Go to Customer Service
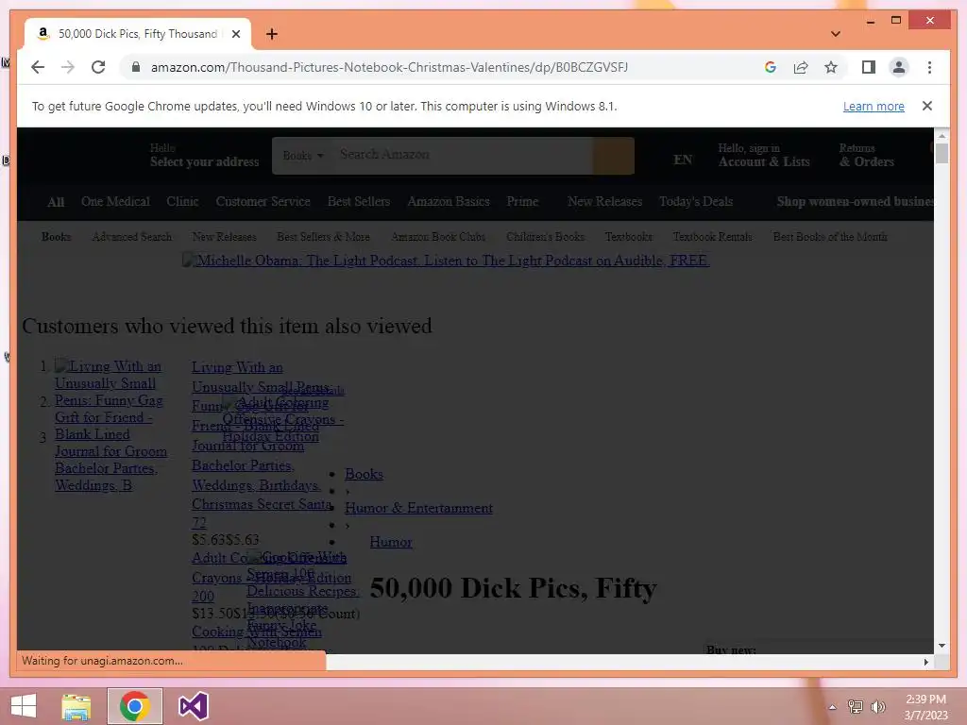This screenshot has height=725, width=967. tap(263, 202)
